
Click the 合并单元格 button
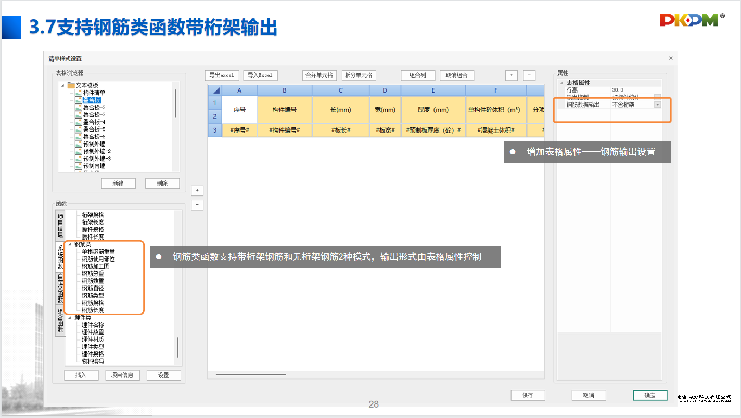click(x=320, y=75)
